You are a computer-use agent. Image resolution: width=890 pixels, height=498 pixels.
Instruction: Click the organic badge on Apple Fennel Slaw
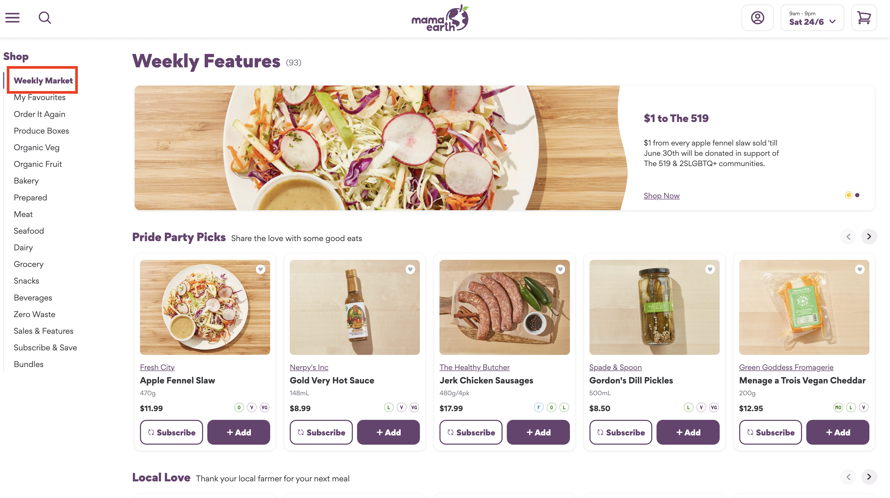point(239,407)
